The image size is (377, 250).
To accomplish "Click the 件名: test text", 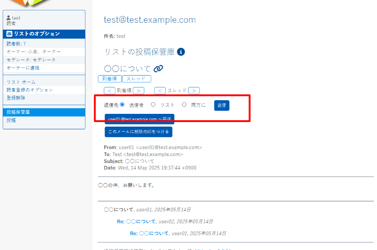I will (114, 36).
